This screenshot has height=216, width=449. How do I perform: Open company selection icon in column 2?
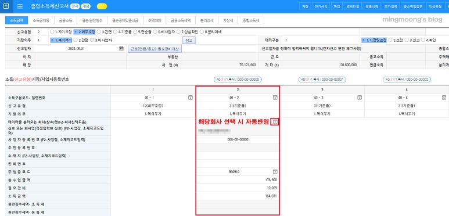coord(275,122)
